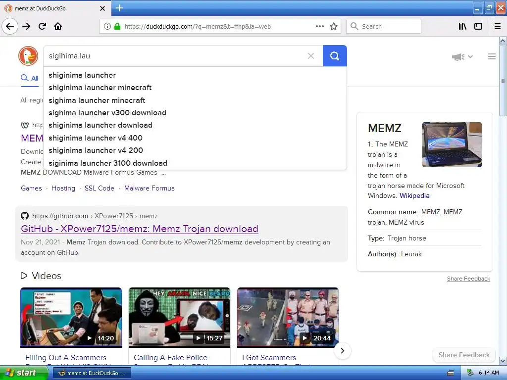The height and width of the screenshot is (380, 507).
Task: Open GitHub XPower7125/memz result title
Action: pos(139,229)
